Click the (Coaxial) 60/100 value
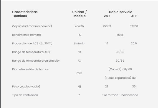159x108 pixels. [120, 69]
